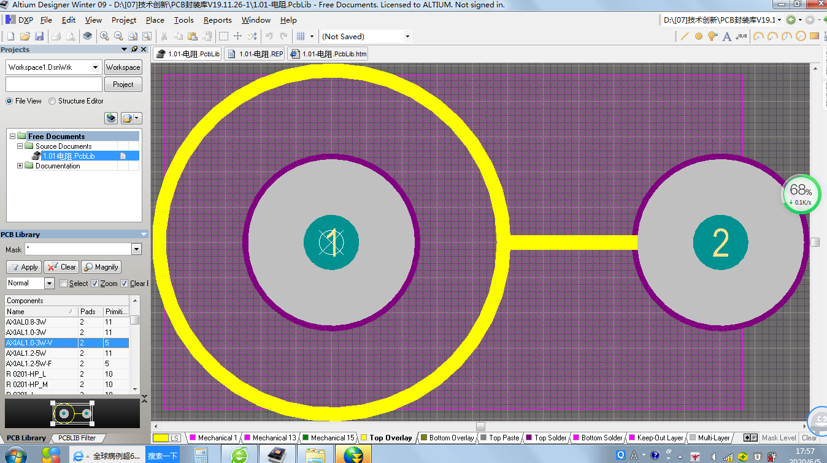Open the file path address dropdown
827x463 pixels.
point(779,20)
